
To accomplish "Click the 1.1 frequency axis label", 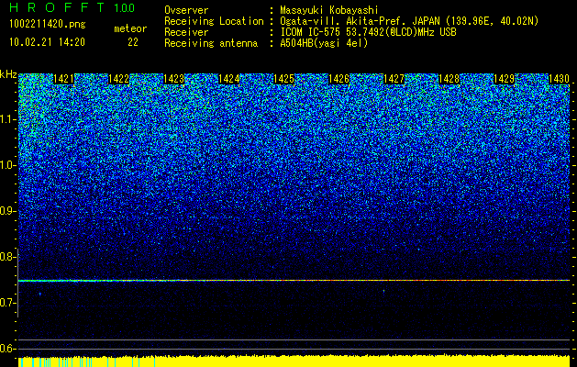I will point(8,119).
